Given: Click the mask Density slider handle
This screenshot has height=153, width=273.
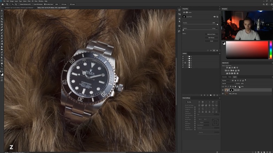Looking at the screenshot, I should [217, 25].
